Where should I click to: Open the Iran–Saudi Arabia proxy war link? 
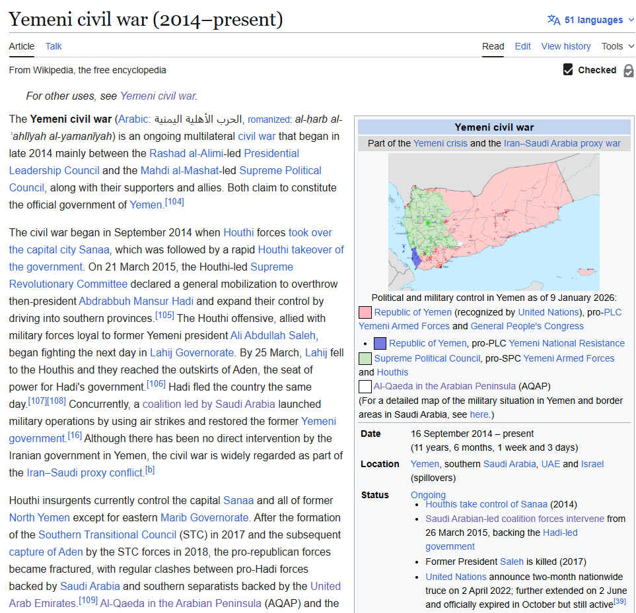[562, 143]
